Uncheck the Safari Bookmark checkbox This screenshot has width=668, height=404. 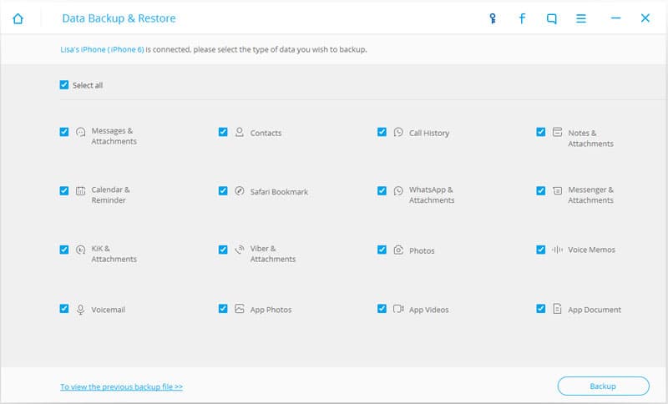(223, 190)
